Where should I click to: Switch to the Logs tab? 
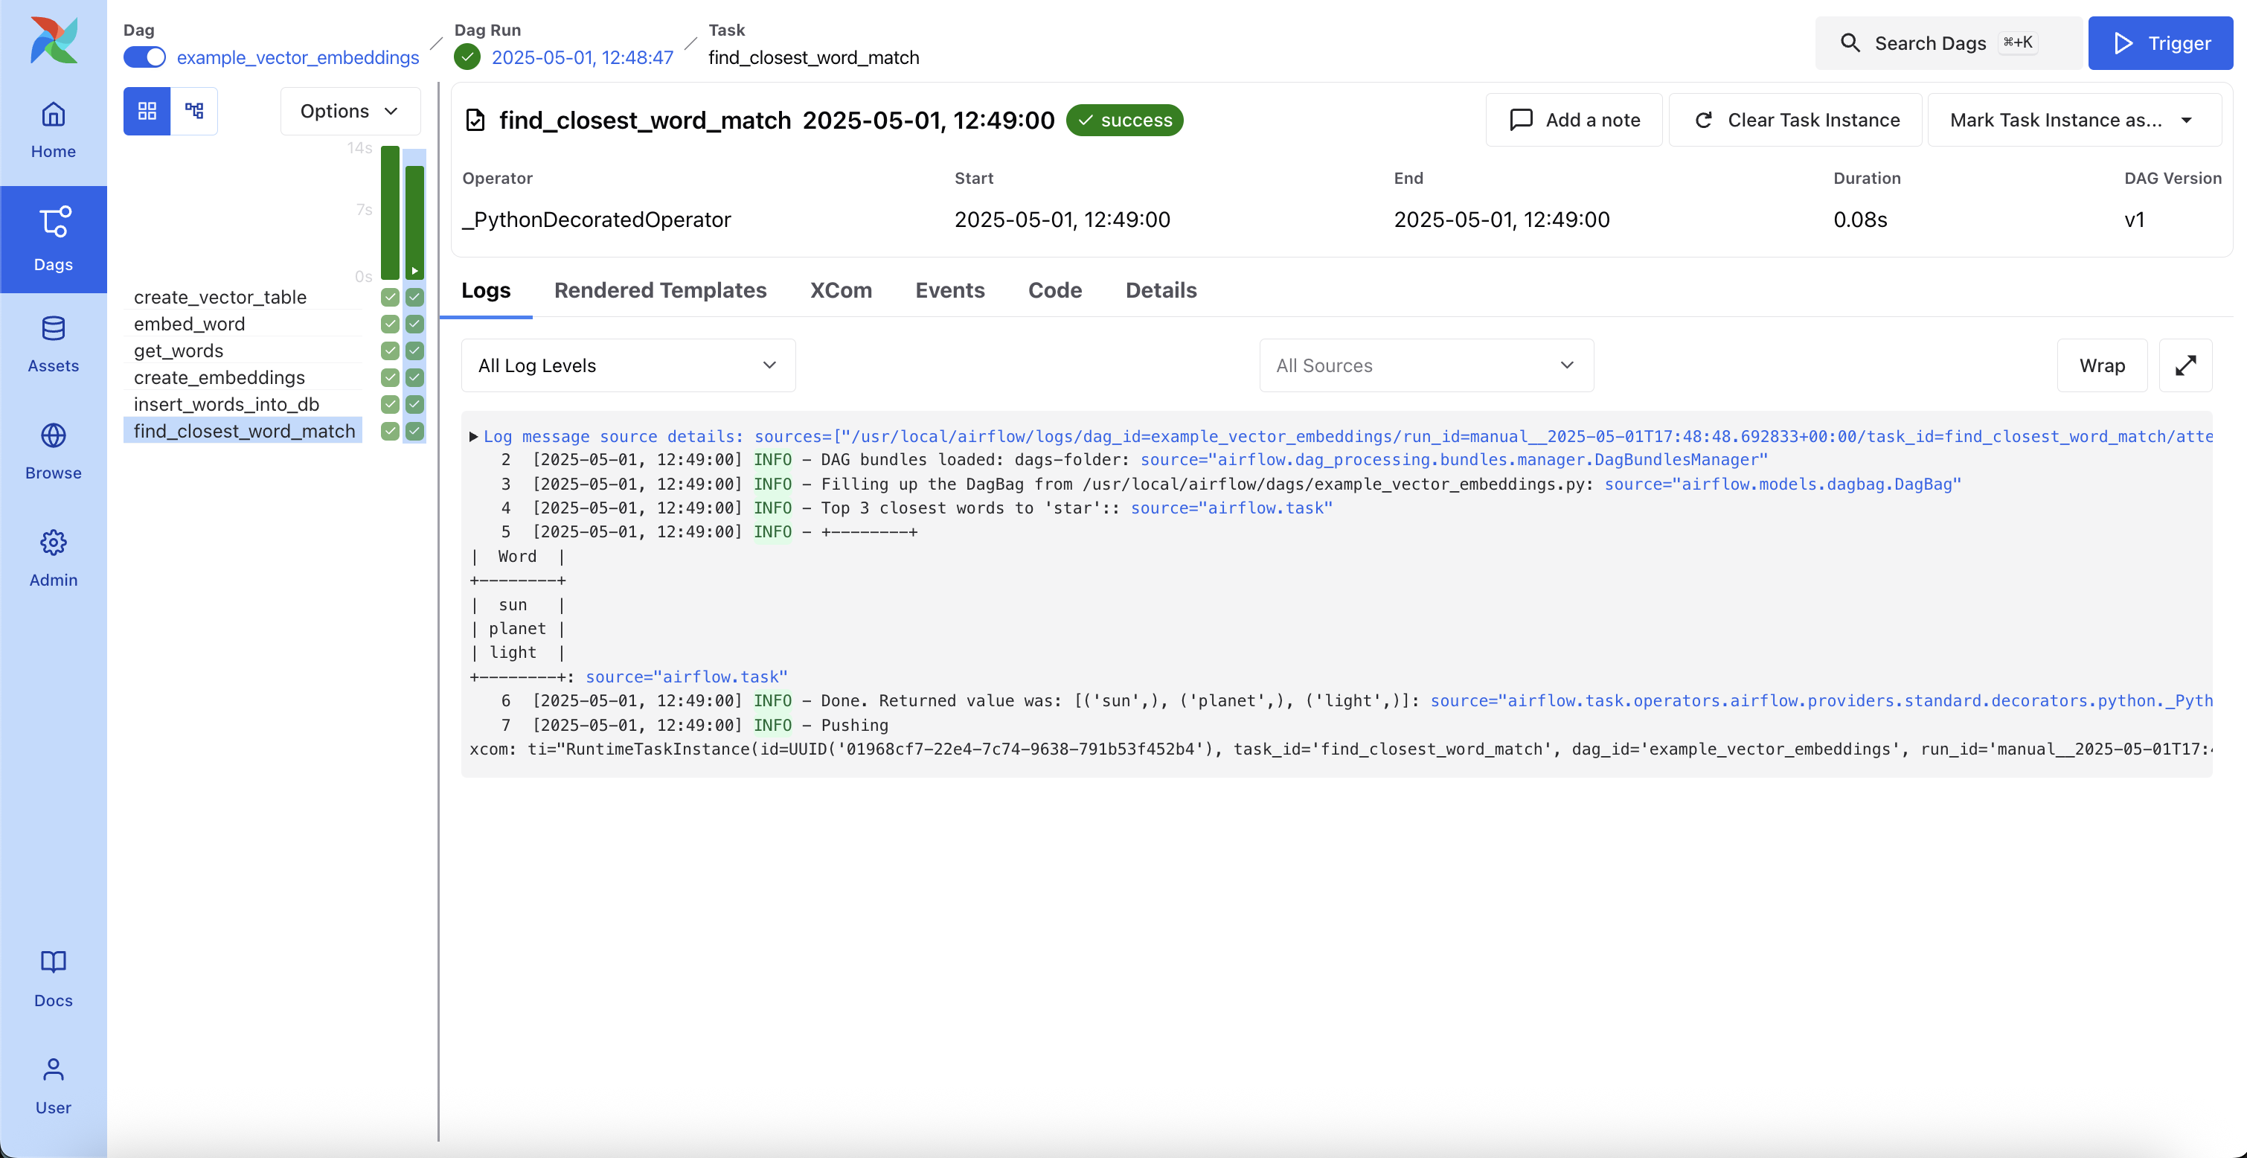click(486, 290)
